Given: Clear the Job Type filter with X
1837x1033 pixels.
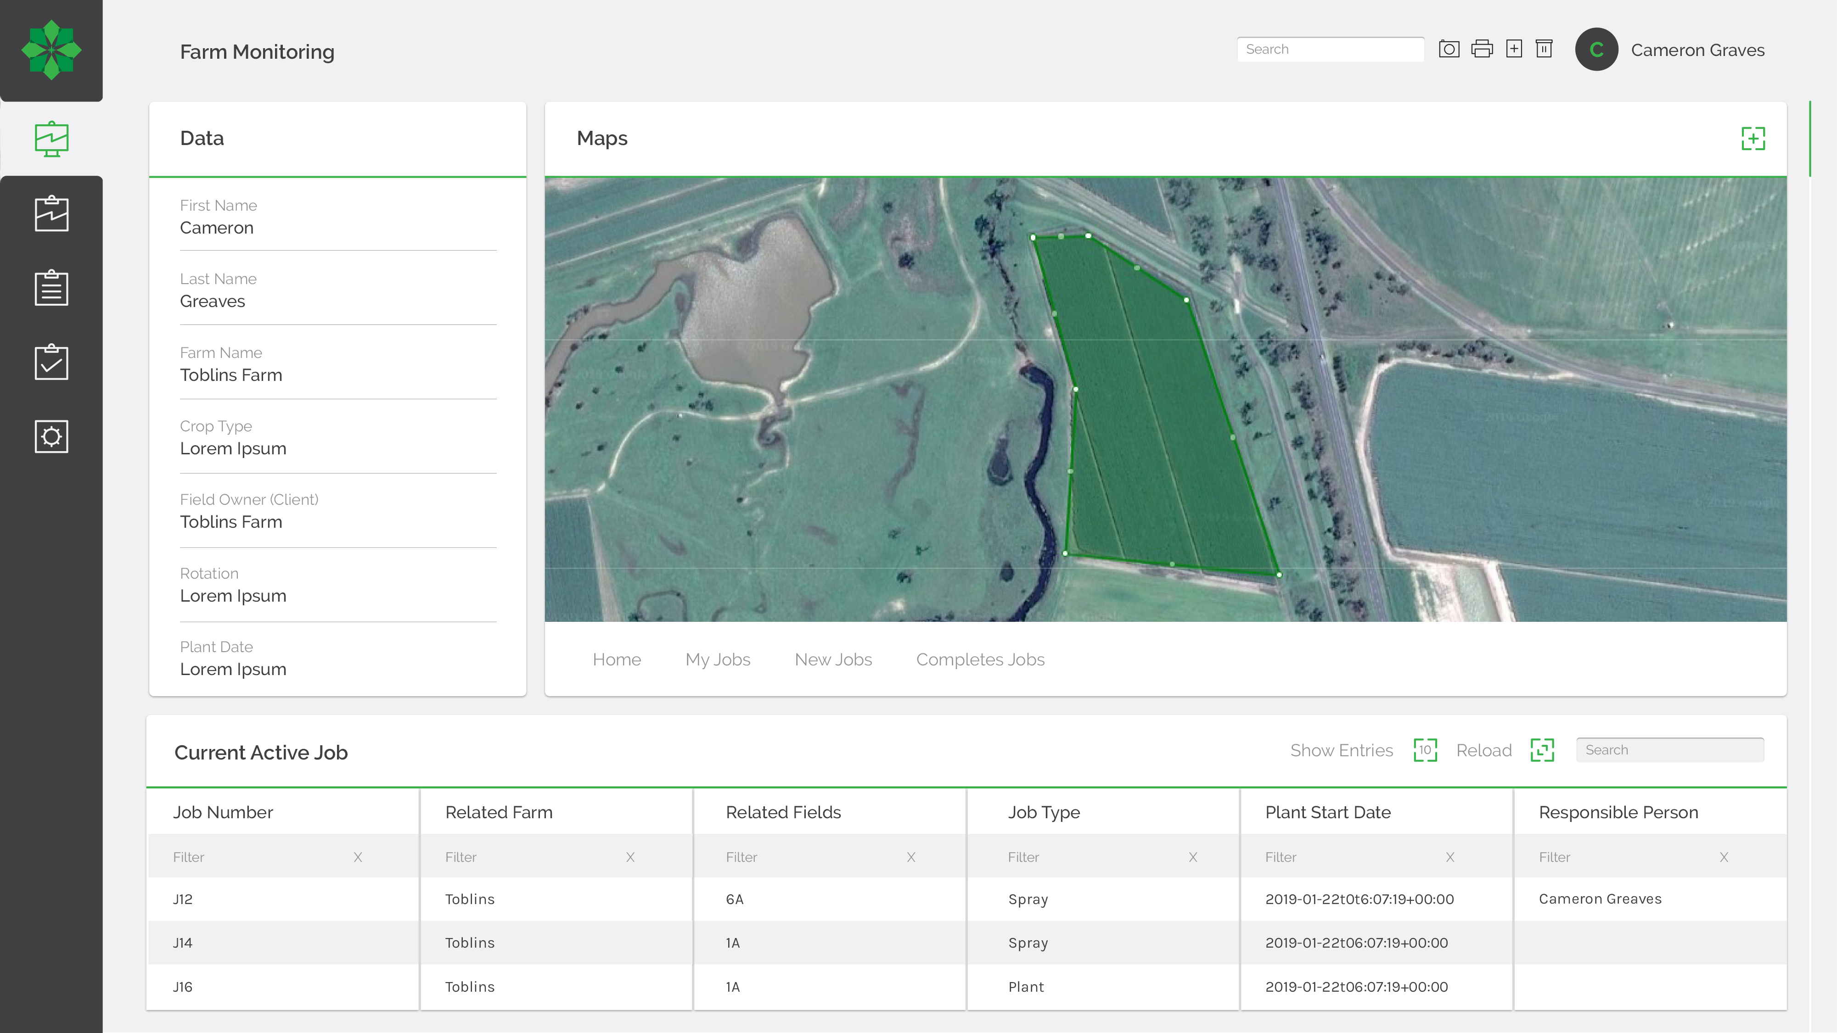Looking at the screenshot, I should click(1192, 857).
